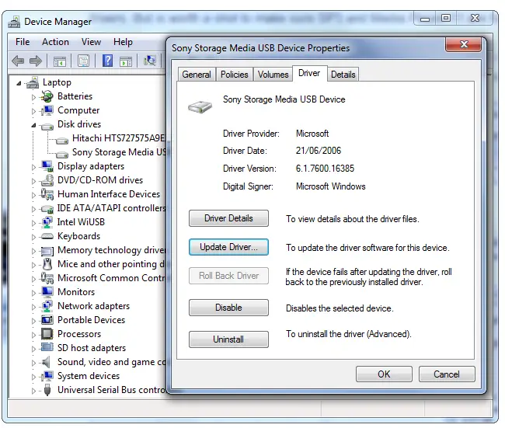
Task: Click the Batteries category icon
Action: 47,96
